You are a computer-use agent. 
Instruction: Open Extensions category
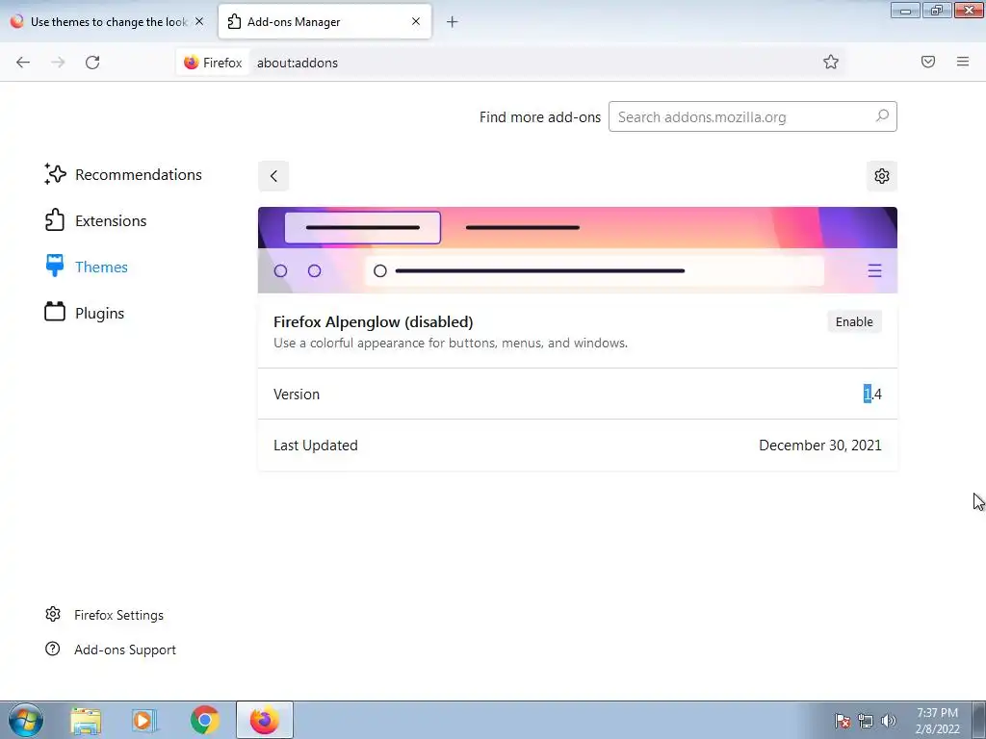click(95, 220)
